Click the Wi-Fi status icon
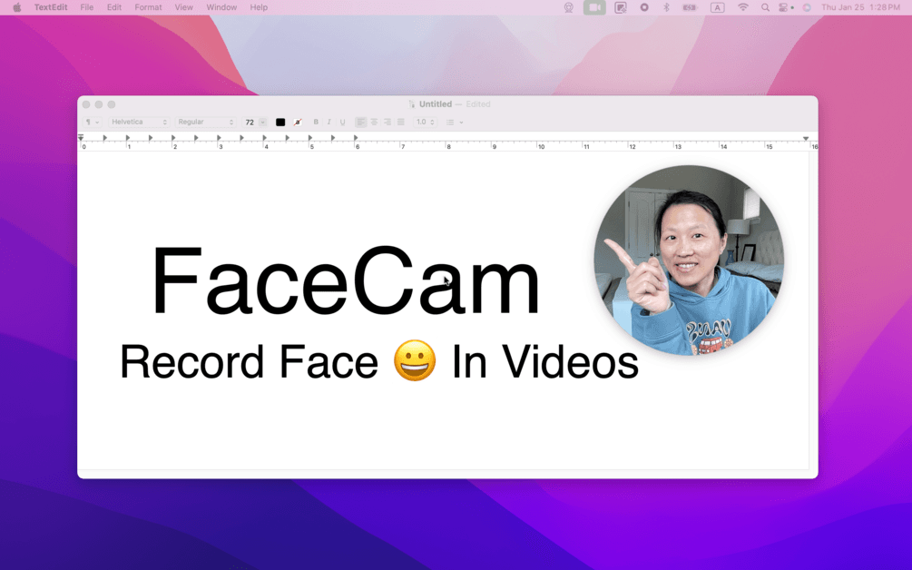This screenshot has width=912, height=570. coord(742,7)
